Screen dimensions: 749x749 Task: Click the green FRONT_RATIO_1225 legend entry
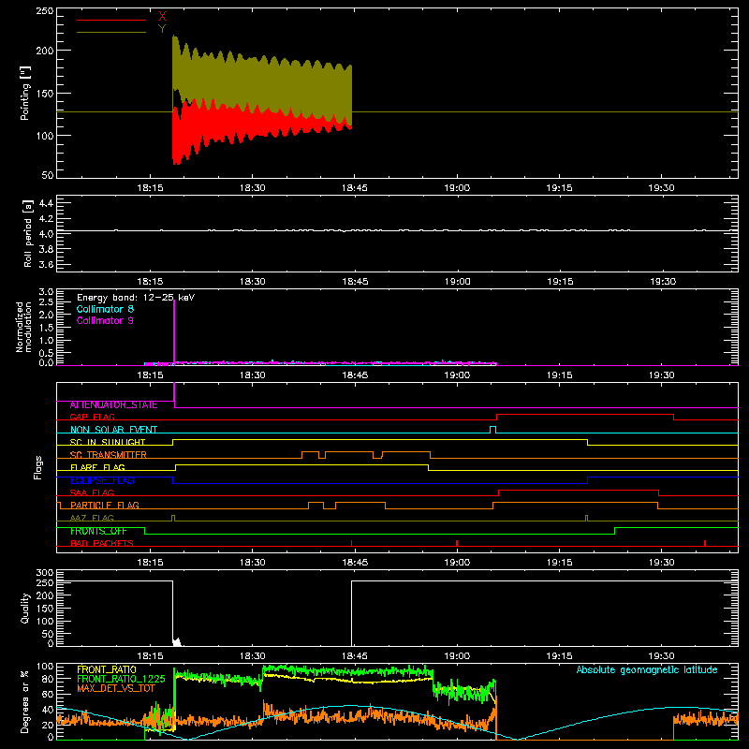click(x=121, y=679)
